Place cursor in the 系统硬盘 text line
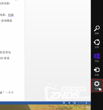Screen dimensions: 103x110 [x=6, y=21]
